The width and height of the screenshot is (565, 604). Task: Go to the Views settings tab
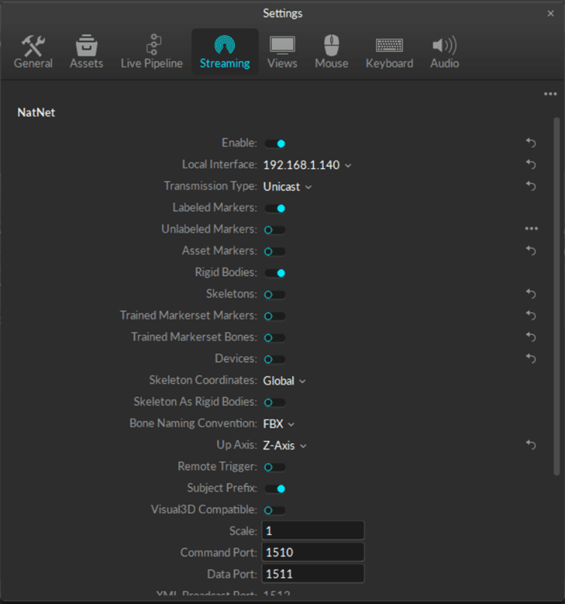pyautogui.click(x=282, y=52)
